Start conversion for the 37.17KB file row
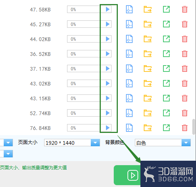This screenshot has width=196, height=187. (x=107, y=69)
